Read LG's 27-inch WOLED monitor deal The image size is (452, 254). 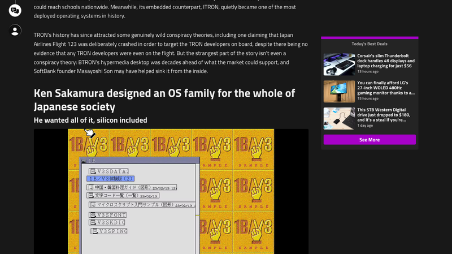[x=386, y=88]
